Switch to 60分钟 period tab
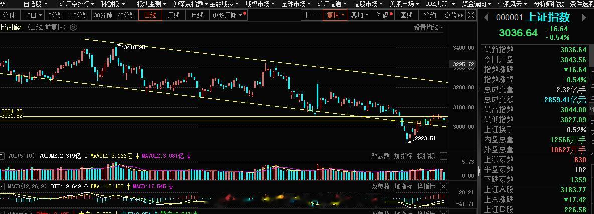Screen dimensions: 594x214 [126, 15]
